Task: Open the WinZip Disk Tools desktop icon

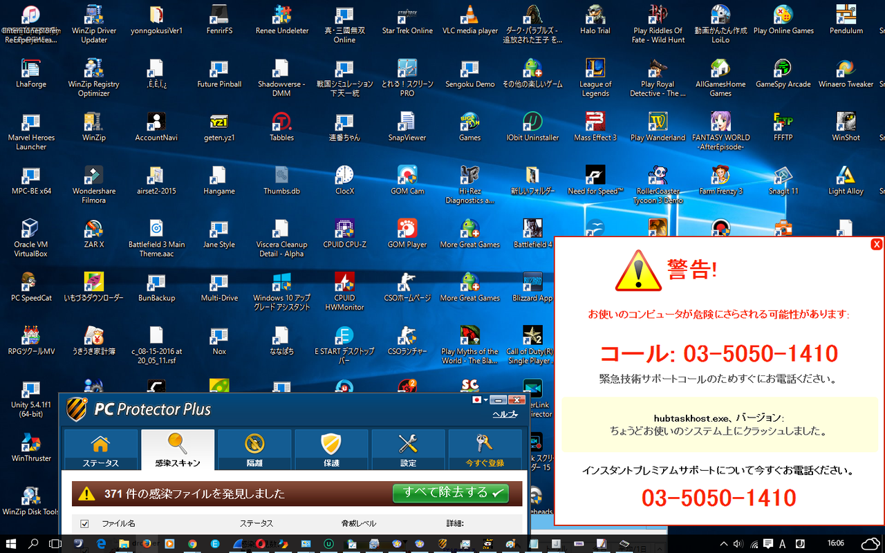Action: (x=30, y=501)
